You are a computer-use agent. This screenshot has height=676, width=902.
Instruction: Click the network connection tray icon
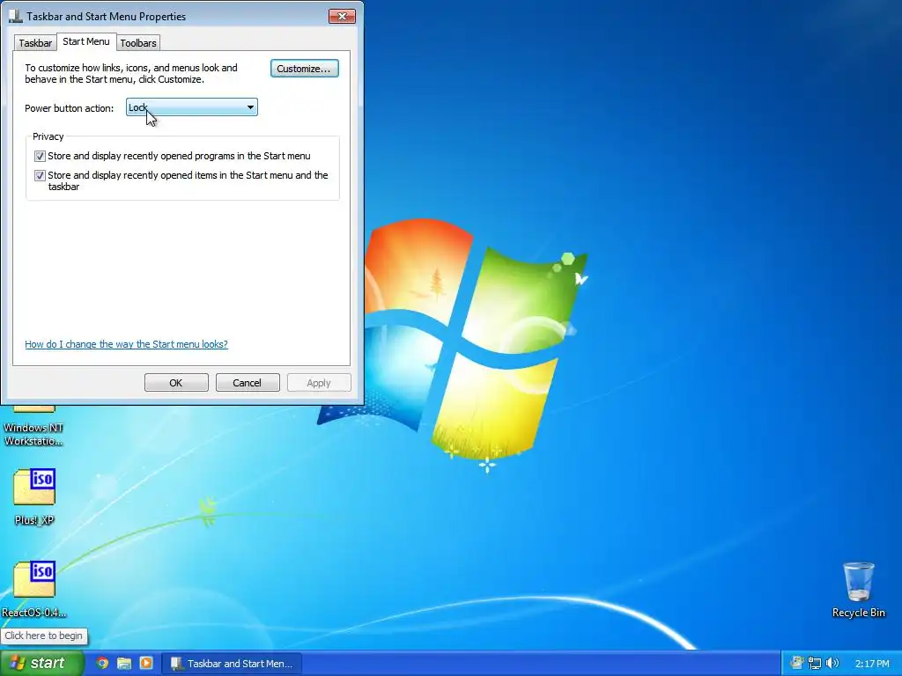click(815, 664)
